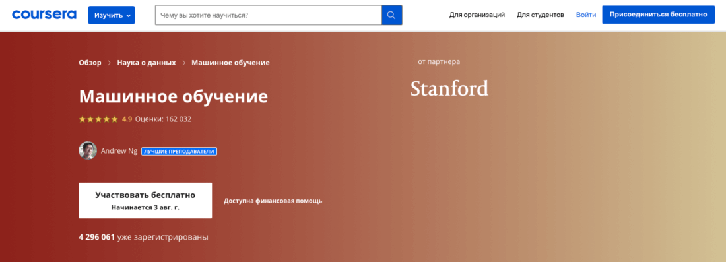Screen dimensions: 726x262
Task: Click the five-star rating icons
Action: click(x=98, y=119)
